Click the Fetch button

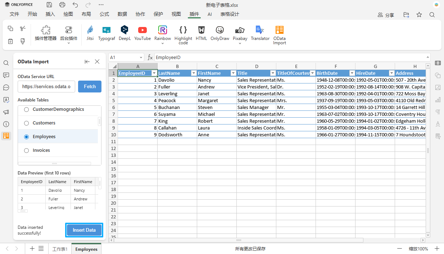tap(90, 86)
